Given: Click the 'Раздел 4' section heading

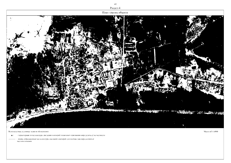Looking at the screenshot, I should click(115, 8).
